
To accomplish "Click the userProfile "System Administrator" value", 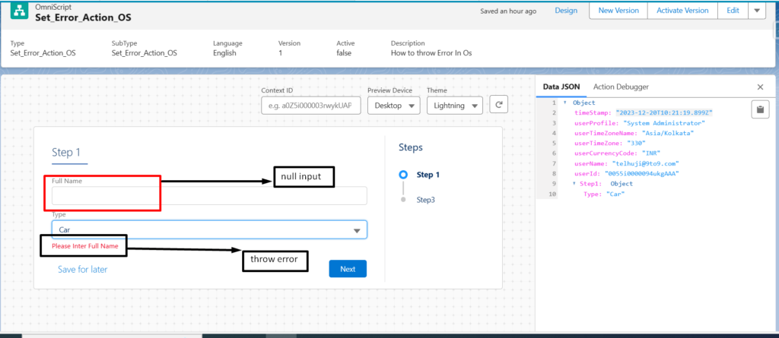I will (x=664, y=123).
